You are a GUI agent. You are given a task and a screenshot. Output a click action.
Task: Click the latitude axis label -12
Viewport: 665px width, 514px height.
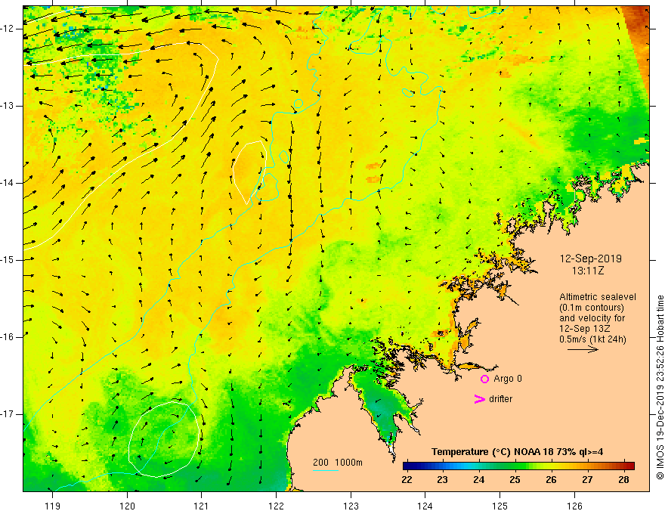click(8, 29)
